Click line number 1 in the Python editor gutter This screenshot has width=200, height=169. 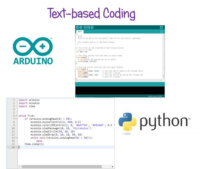(14, 100)
